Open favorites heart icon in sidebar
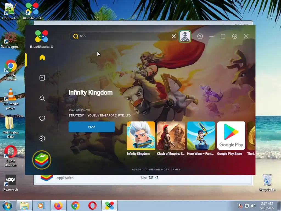 pyautogui.click(x=42, y=118)
